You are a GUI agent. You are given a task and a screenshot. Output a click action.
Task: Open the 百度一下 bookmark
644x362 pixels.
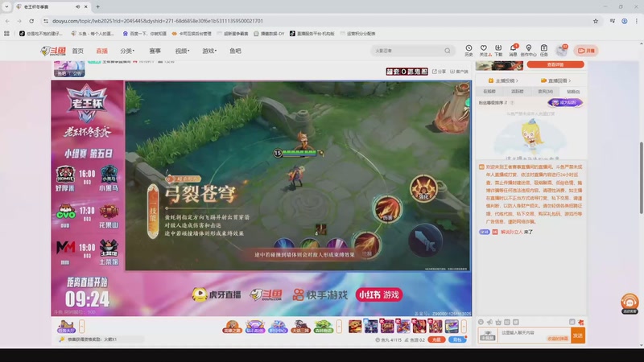(x=145, y=34)
